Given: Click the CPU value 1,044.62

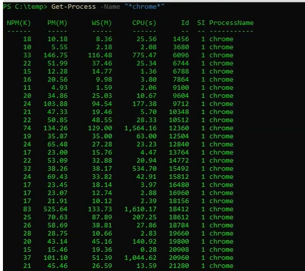Looking at the screenshot, I should tap(140, 257).
